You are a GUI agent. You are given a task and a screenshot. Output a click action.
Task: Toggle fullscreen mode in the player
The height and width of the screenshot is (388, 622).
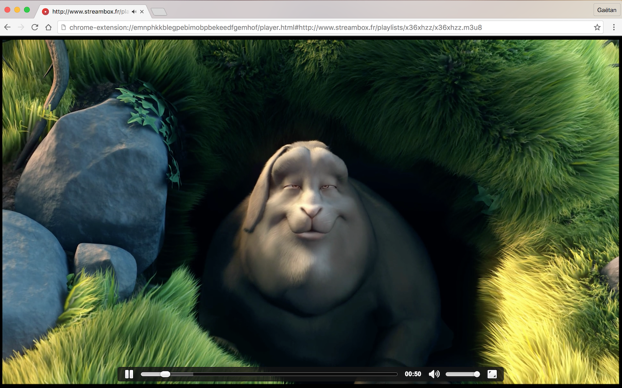[492, 374]
